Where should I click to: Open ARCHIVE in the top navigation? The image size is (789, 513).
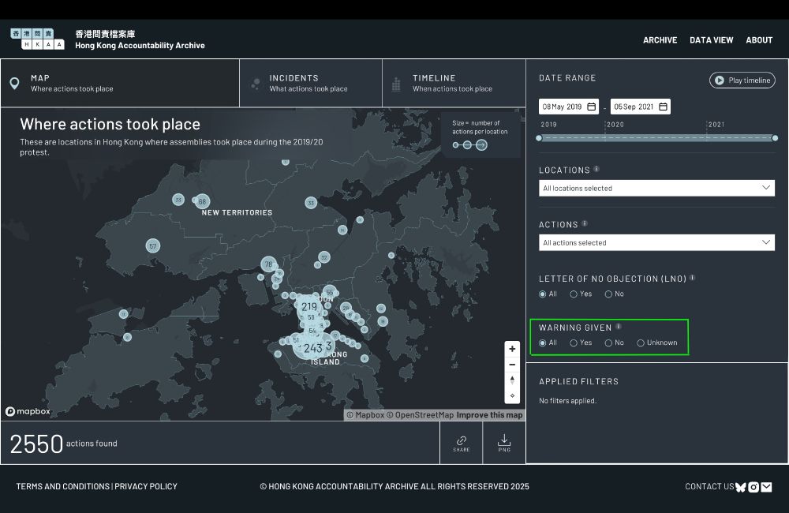pyautogui.click(x=660, y=39)
